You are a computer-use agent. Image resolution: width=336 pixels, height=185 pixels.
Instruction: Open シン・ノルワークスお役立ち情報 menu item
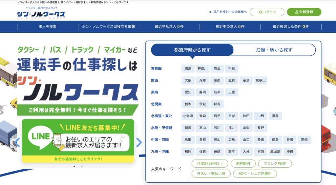coord(108,27)
